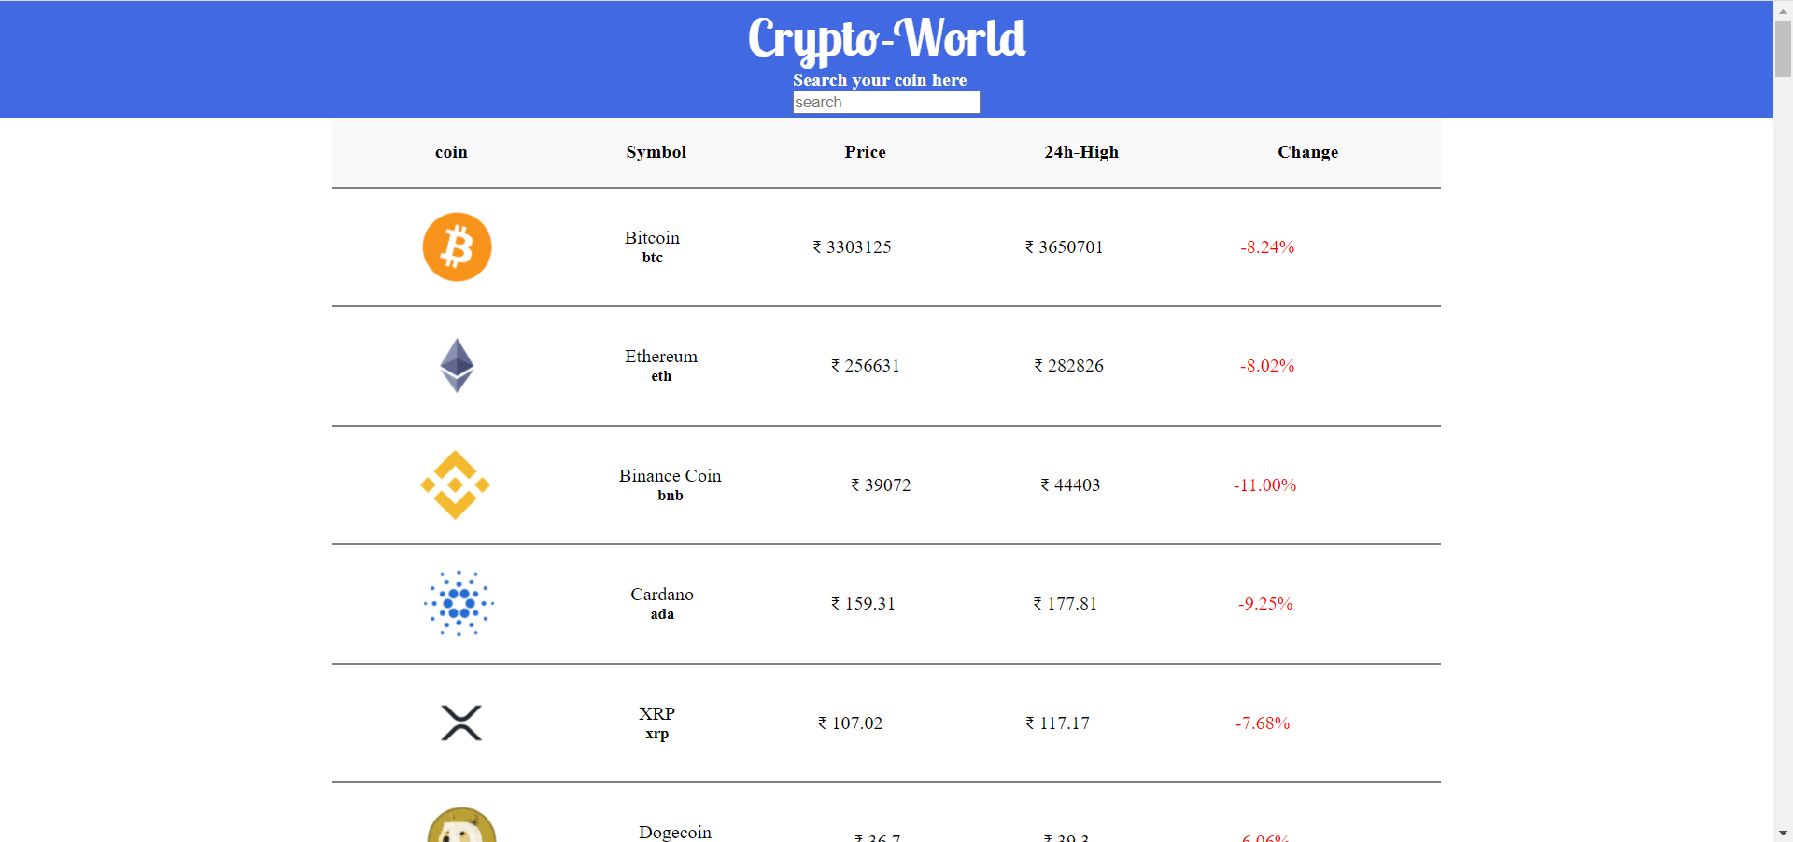This screenshot has width=1793, height=842.
Task: Click the Ethereum diamond logo
Action: [x=457, y=365]
